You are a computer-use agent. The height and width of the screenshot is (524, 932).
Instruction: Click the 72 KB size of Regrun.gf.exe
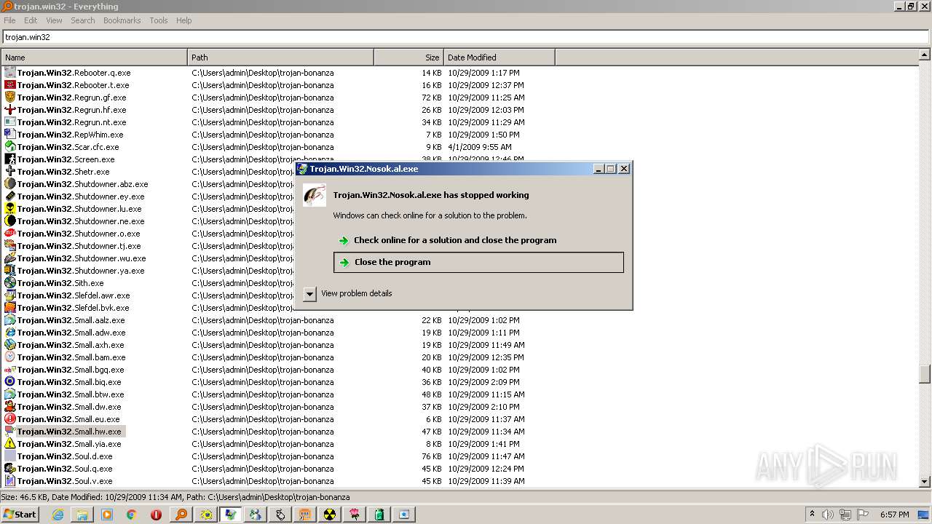tap(432, 98)
